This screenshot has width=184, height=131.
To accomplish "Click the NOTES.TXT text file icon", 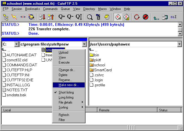I will [x=4, y=90].
